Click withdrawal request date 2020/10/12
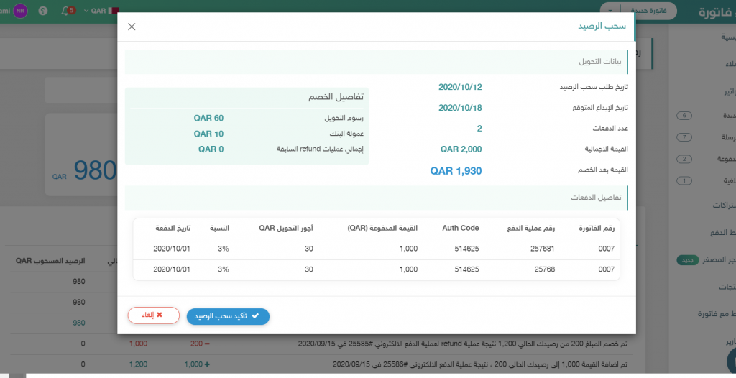 (x=460, y=87)
